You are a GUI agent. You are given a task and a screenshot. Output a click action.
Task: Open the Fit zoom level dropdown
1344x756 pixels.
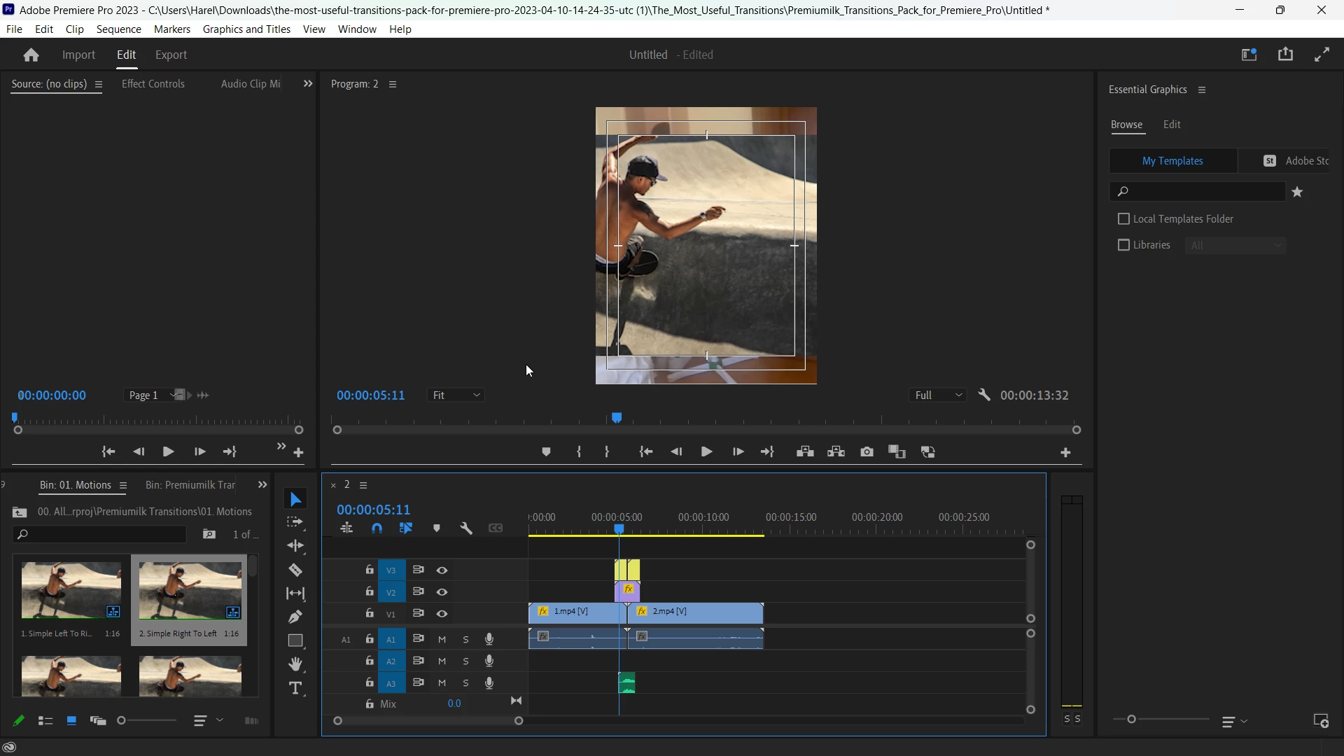pyautogui.click(x=456, y=395)
